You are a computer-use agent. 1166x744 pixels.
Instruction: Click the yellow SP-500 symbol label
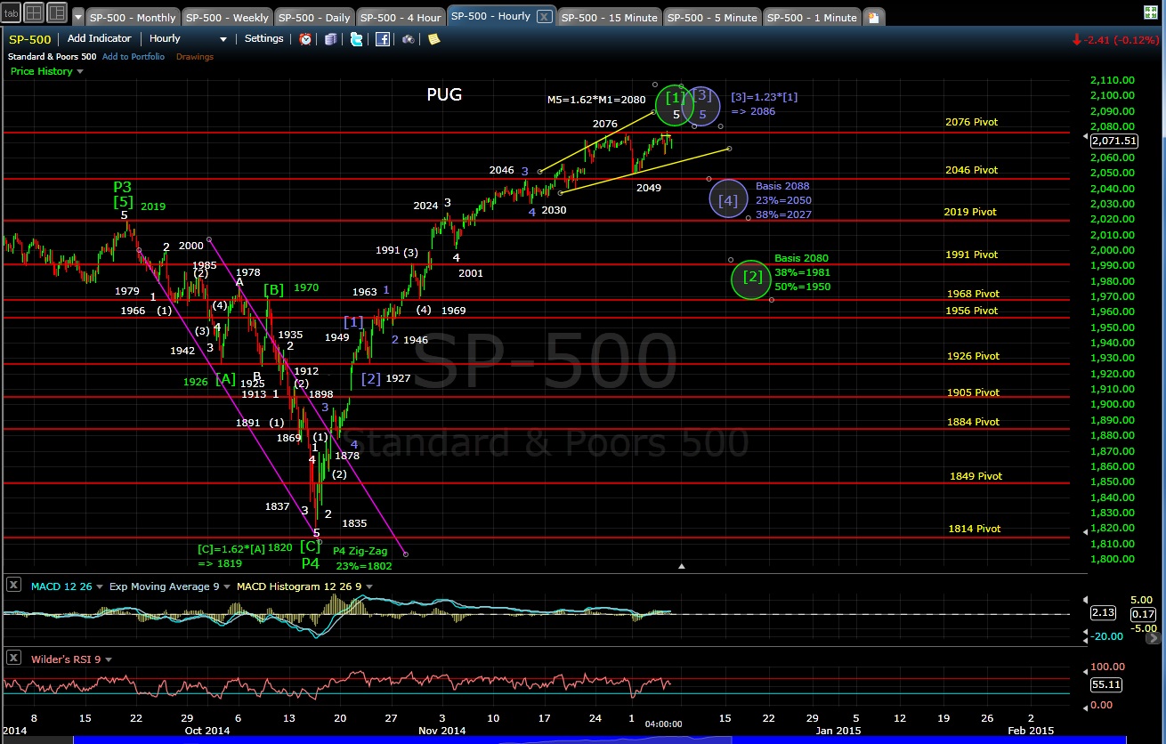click(30, 39)
